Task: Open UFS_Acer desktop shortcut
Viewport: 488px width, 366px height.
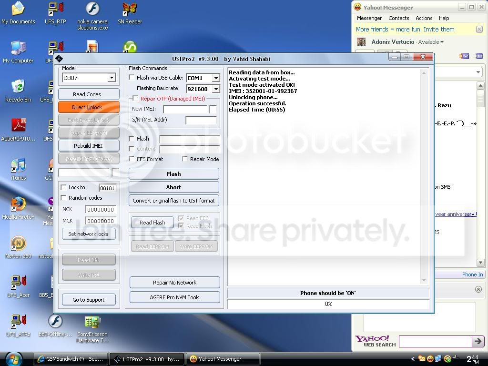Action: [x=18, y=286]
